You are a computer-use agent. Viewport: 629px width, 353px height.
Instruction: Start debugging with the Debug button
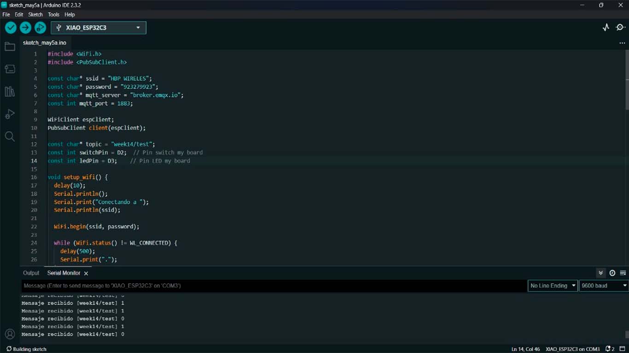41,28
